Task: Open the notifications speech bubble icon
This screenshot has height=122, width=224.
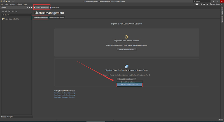Action: coord(197,4)
